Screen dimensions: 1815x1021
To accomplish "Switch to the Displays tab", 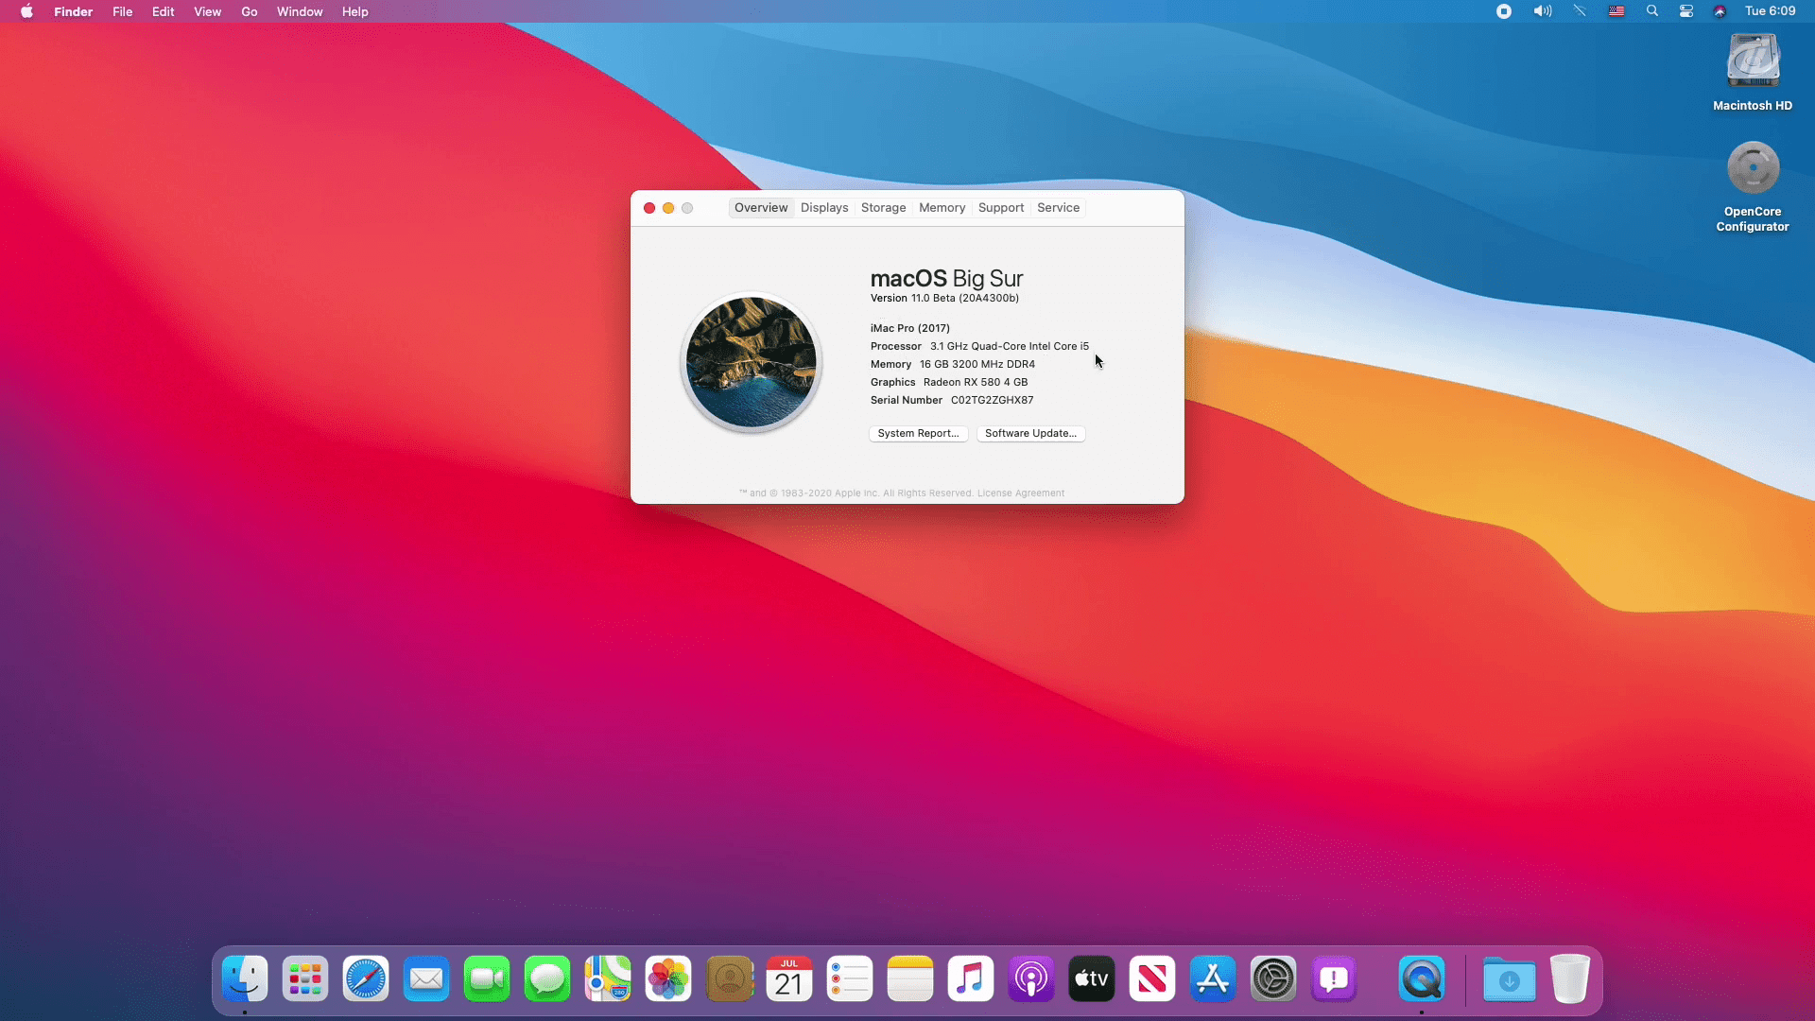I will point(823,208).
